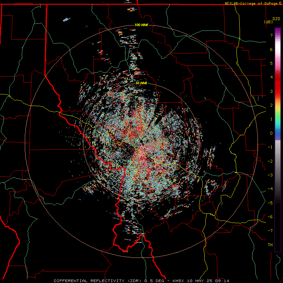Viewport: 283px width, 283px height.
Task: Click the 50 NMI range ring label
Action: (141, 83)
